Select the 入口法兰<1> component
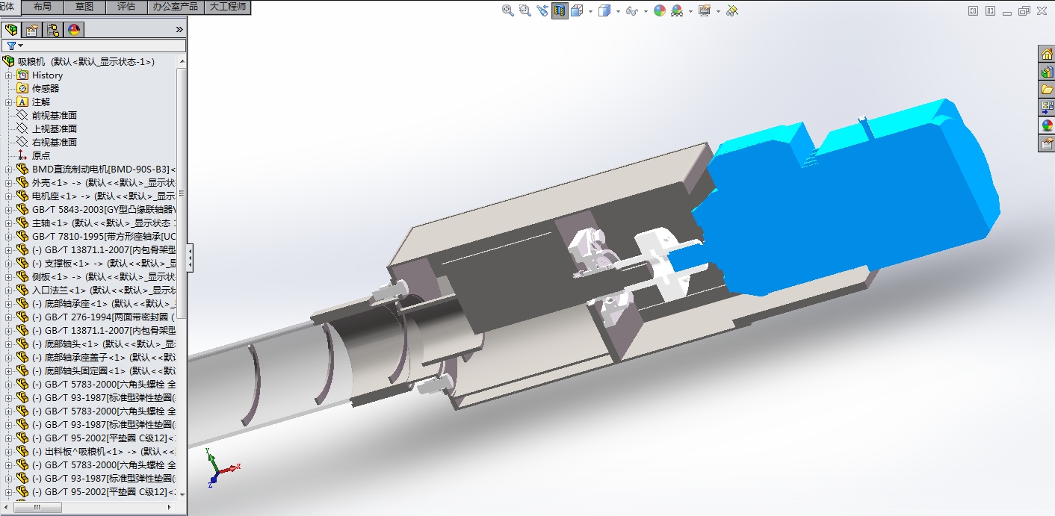This screenshot has width=1055, height=516. 96,290
